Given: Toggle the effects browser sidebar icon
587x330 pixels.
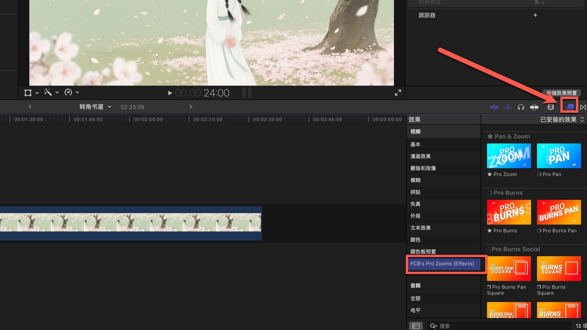Looking at the screenshot, I should click(x=416, y=326).
